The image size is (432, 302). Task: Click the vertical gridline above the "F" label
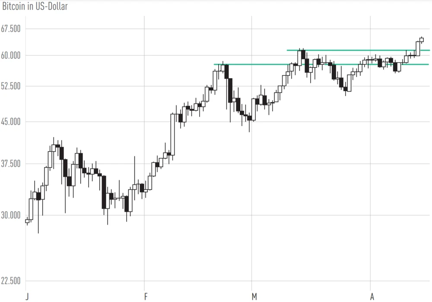coord(144,86)
